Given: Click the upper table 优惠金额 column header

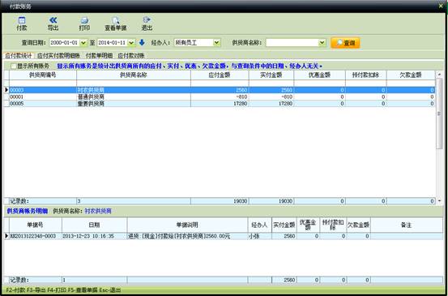Looking at the screenshot, I should point(319,75).
